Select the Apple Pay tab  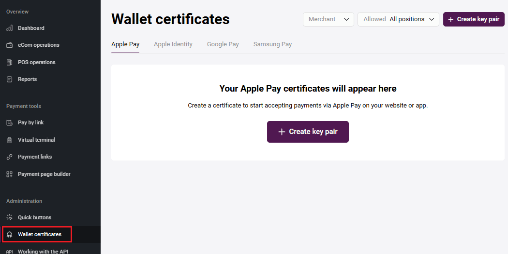(x=125, y=44)
